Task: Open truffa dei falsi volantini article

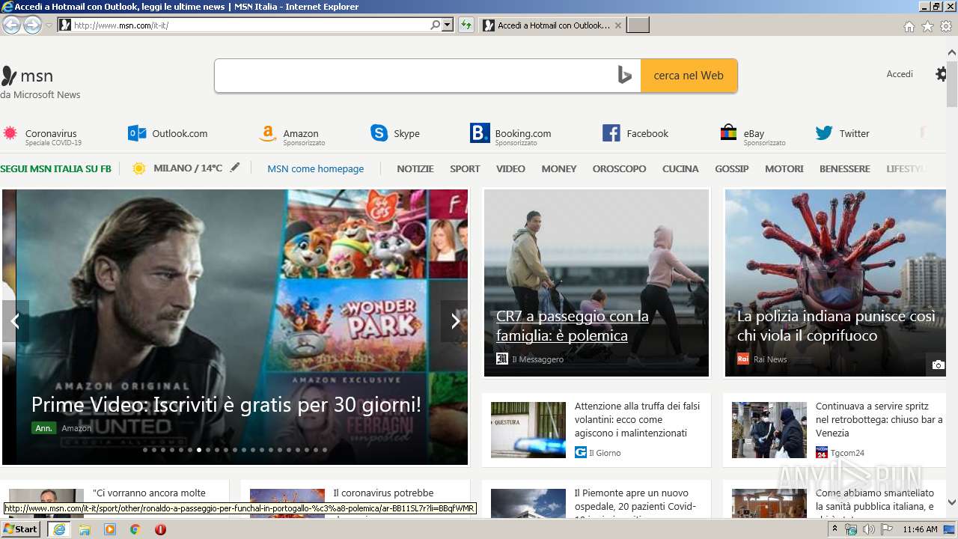Action: [x=637, y=419]
